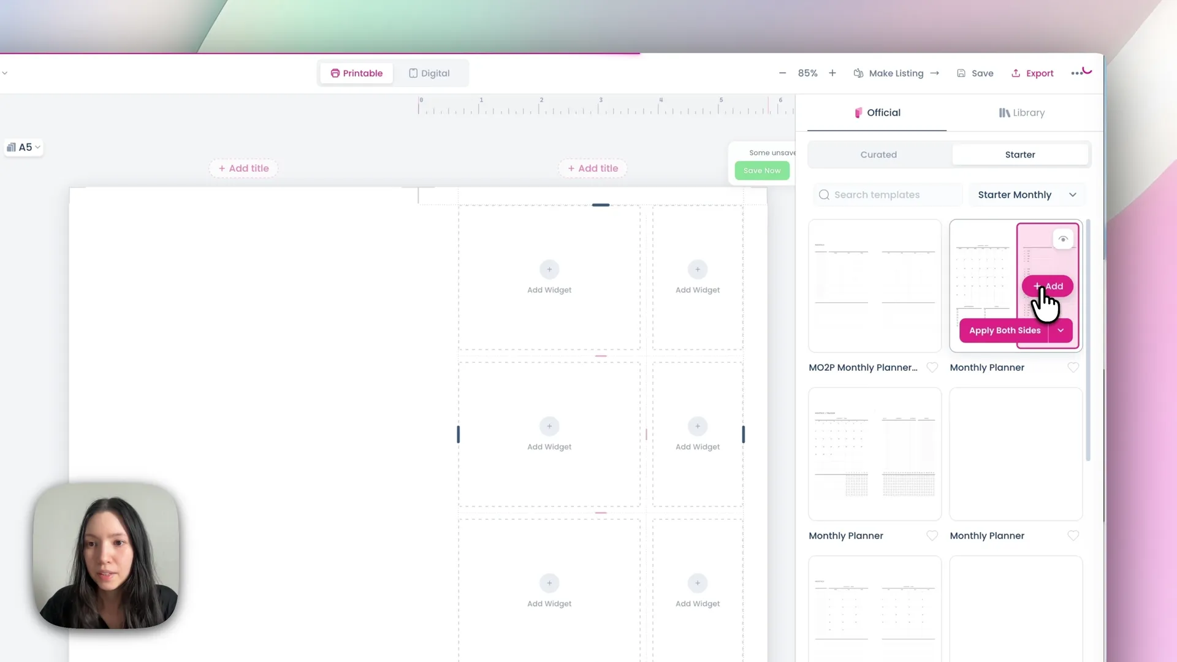Click the Search templates field
Screen dimensions: 1177x662
point(888,195)
